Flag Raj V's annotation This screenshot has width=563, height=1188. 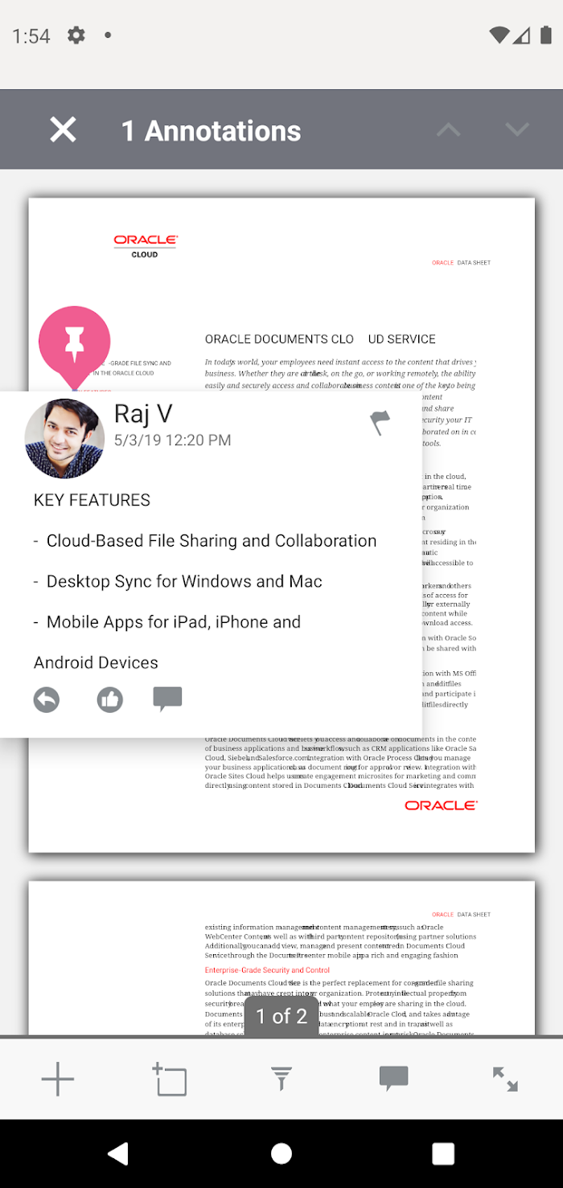pos(380,422)
